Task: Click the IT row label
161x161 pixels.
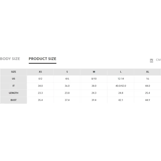Action: coord(14,86)
